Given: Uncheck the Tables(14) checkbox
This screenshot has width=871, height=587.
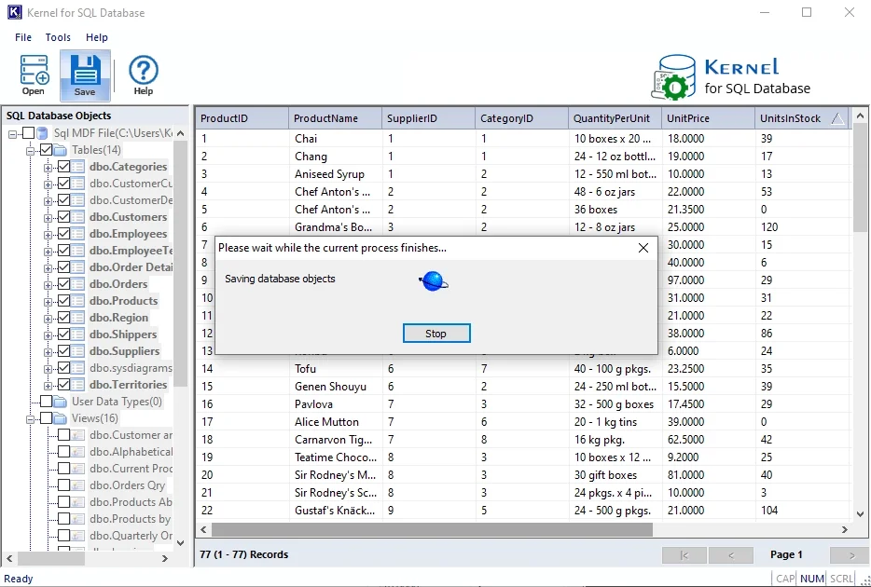Looking at the screenshot, I should tap(47, 150).
